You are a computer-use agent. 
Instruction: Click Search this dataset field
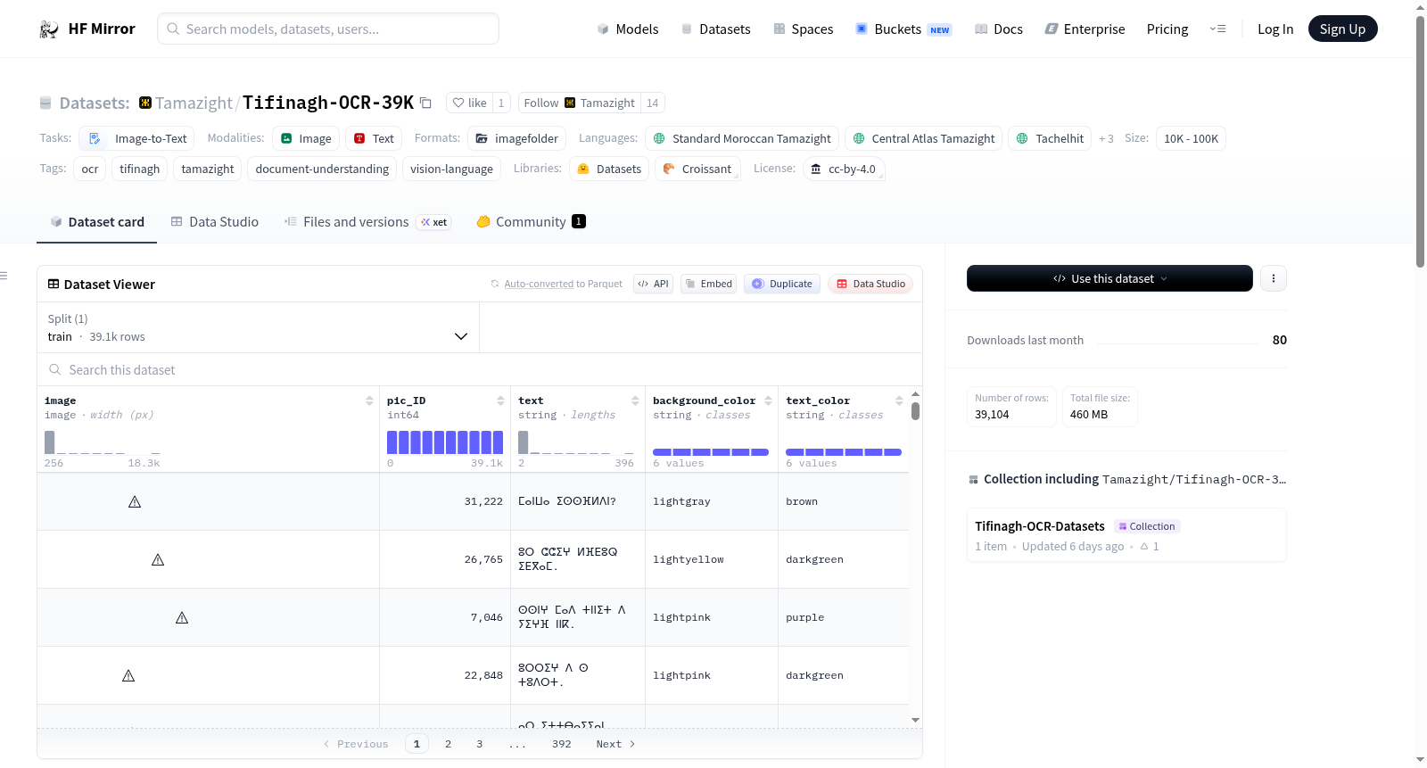480,370
